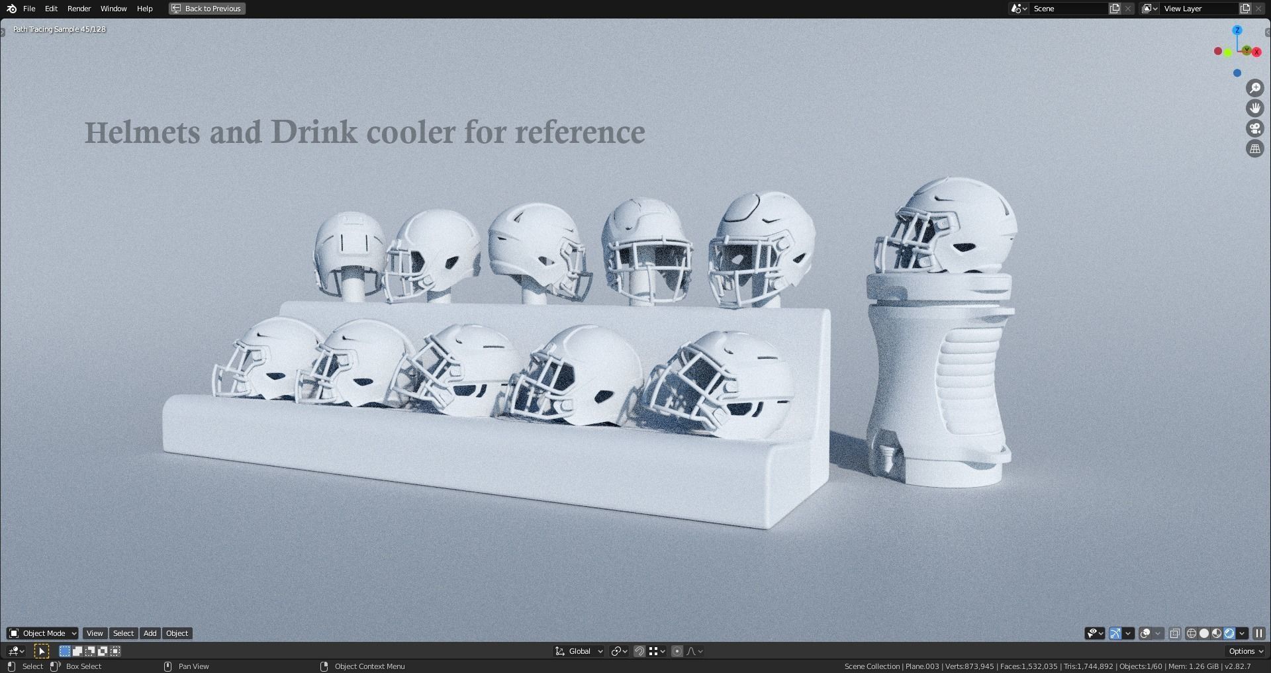Add a new view layer icon
This screenshot has height=673, width=1271.
tap(1245, 9)
